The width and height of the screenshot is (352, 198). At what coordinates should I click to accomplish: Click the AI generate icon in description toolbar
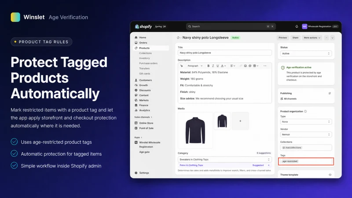click(182, 66)
